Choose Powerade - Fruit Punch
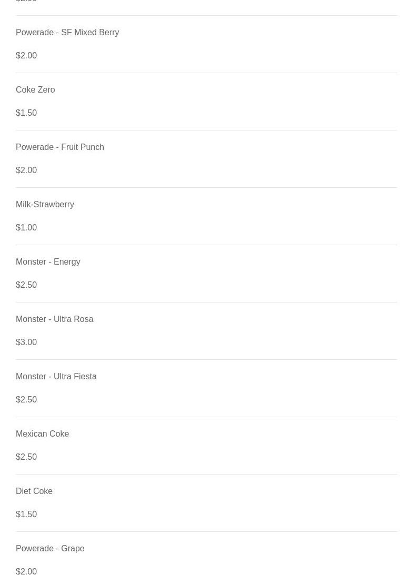Viewport: 413px width, 575px height. 60,147
